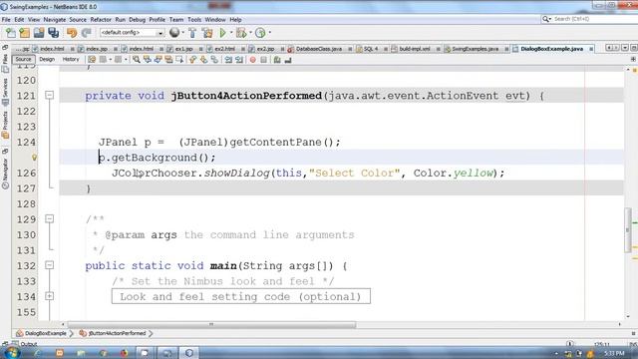Open the Debug menu
The width and height of the screenshot is (638, 359).
[138, 20]
